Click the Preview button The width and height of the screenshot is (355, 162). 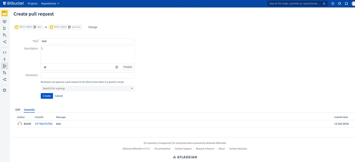[x=128, y=67]
